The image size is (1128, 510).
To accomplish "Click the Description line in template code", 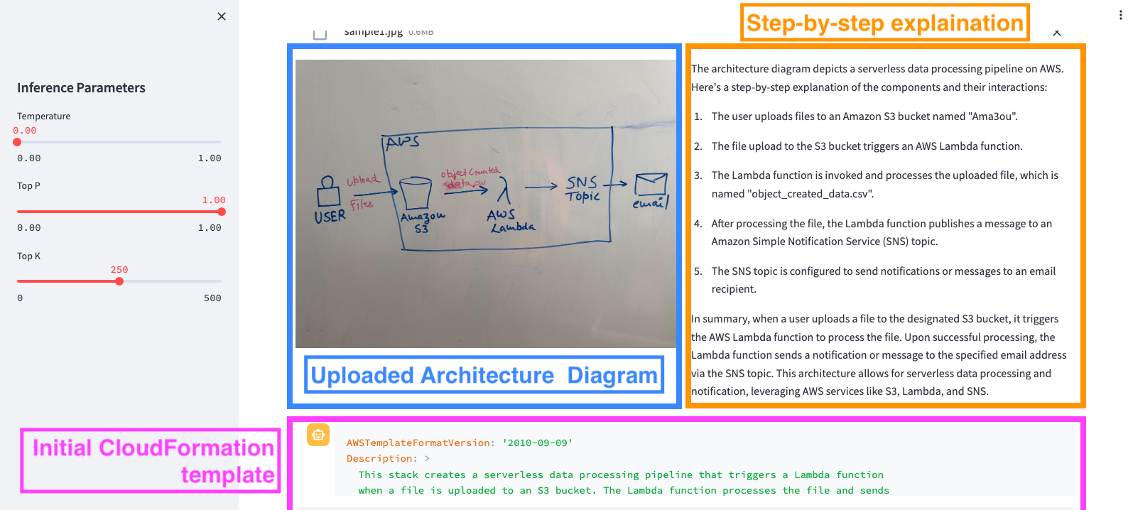I will point(388,459).
